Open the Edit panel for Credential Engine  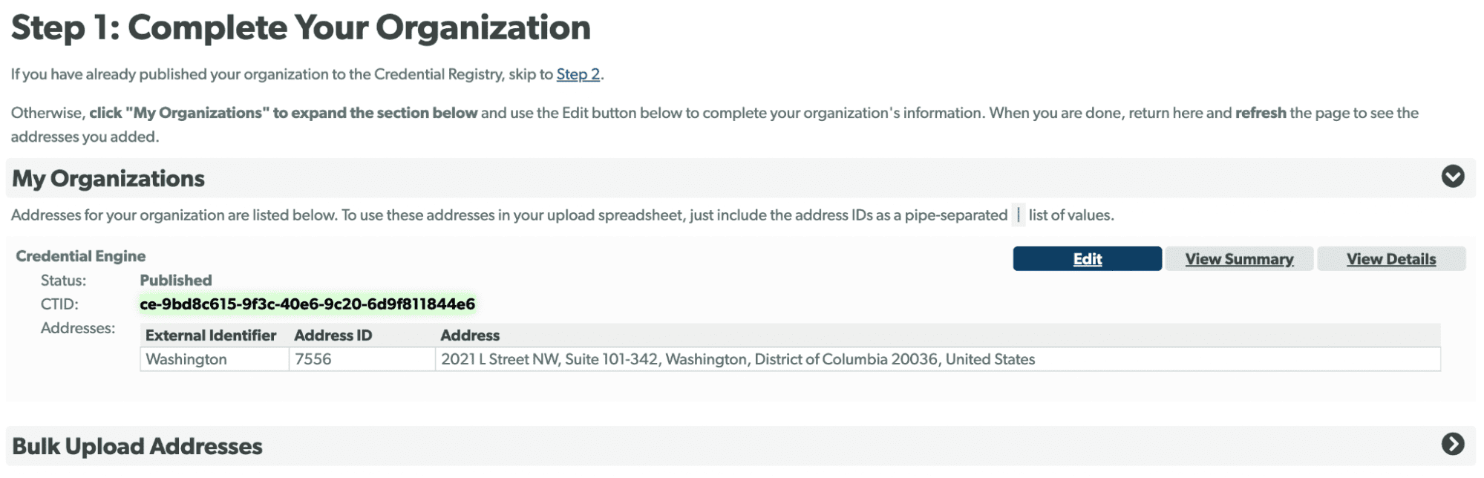1086,258
